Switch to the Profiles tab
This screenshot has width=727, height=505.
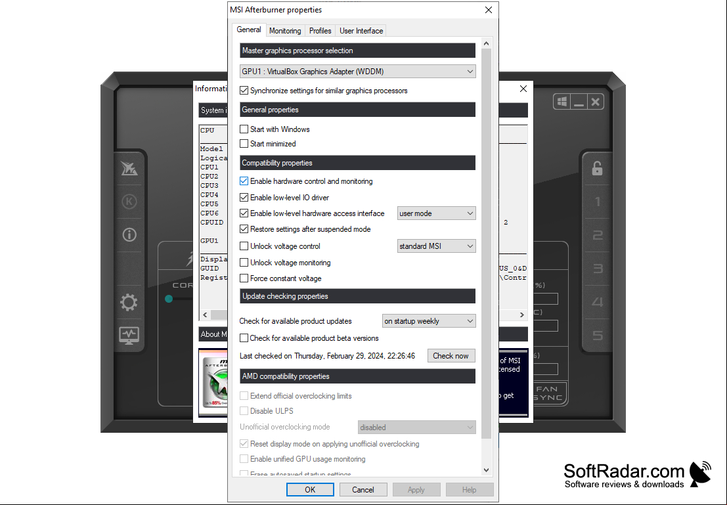pos(320,31)
